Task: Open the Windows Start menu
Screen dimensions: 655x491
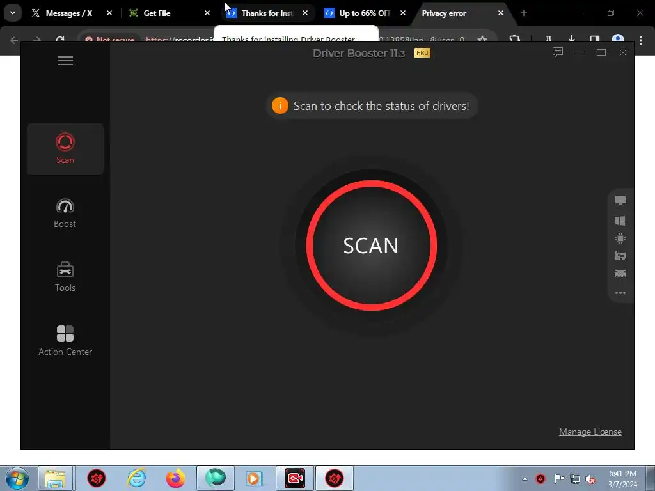Action: coord(17,478)
